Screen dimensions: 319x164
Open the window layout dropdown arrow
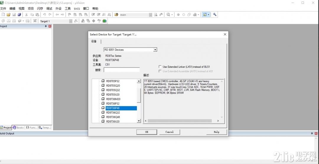pyautogui.click(x=209, y=15)
